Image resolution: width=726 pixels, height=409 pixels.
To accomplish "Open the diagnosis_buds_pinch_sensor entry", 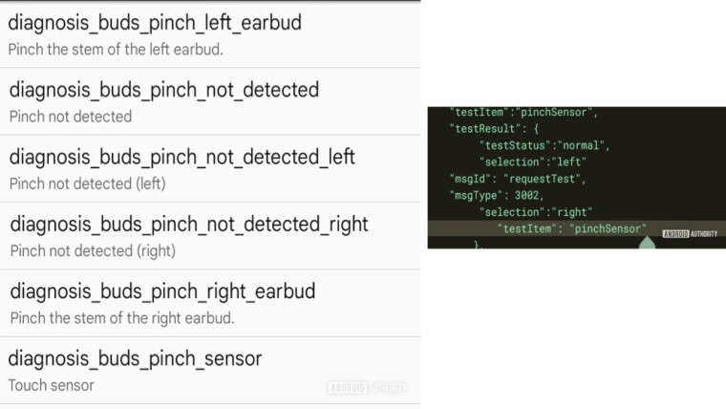I will click(210, 370).
